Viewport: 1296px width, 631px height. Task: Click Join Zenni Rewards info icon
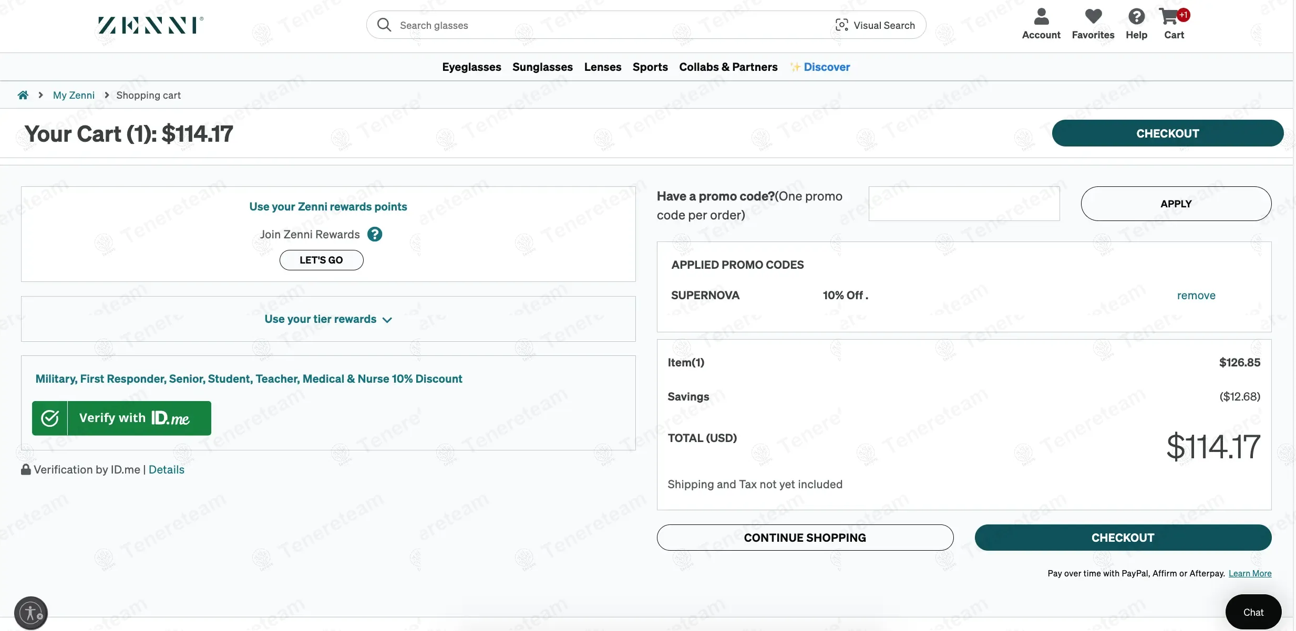[x=375, y=234]
